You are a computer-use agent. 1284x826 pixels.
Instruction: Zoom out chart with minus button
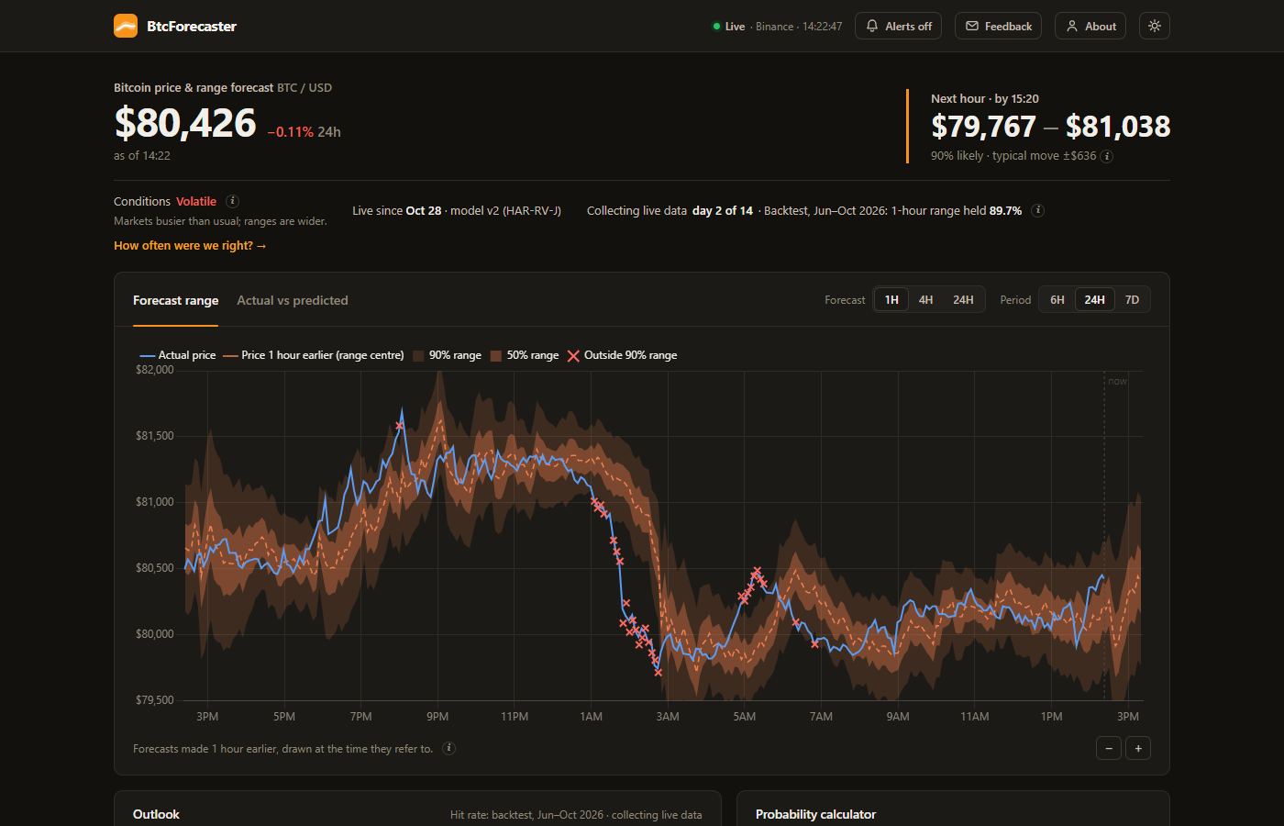pos(1109,748)
